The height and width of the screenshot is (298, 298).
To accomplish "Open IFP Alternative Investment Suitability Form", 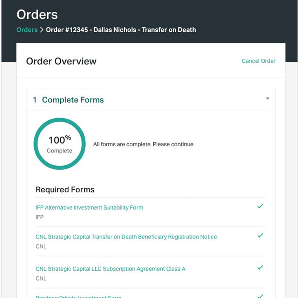I will coord(89,207).
